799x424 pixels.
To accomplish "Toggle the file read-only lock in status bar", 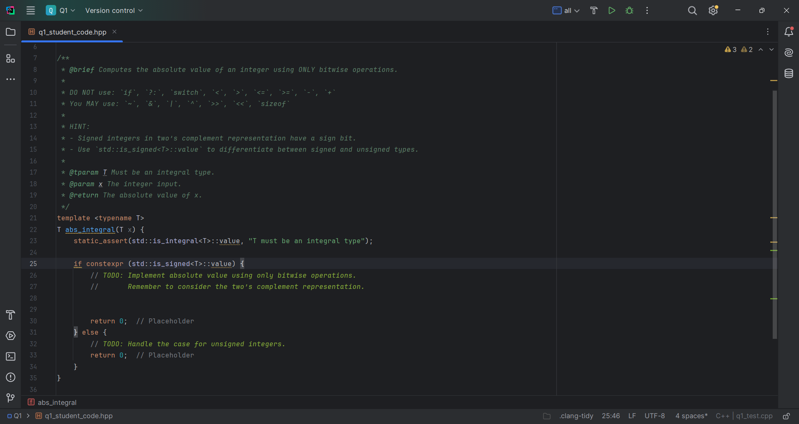I will 787,416.
